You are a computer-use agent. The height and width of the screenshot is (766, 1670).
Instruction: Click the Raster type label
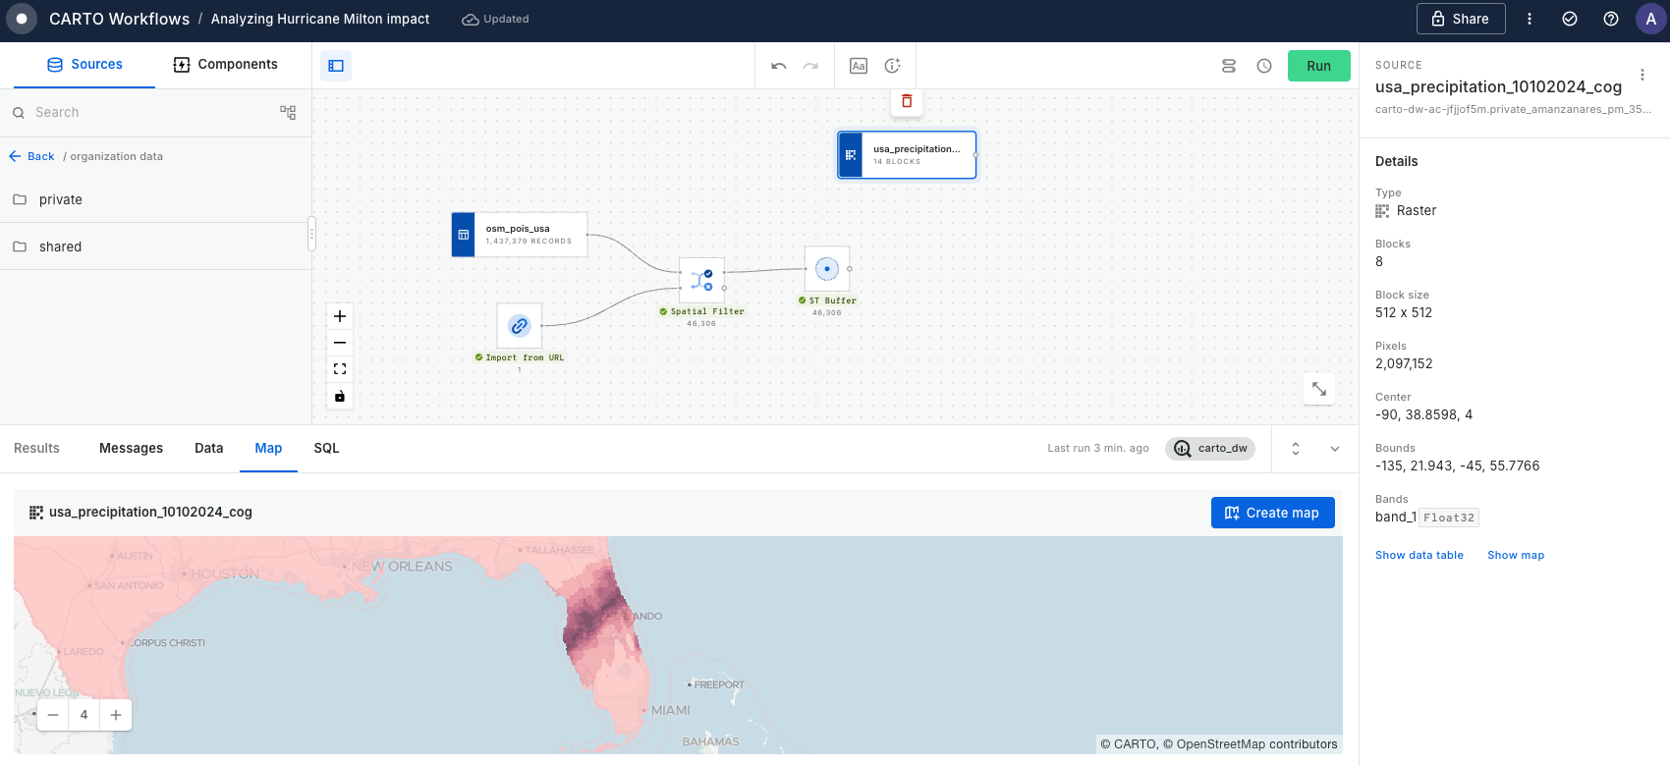1416,210
